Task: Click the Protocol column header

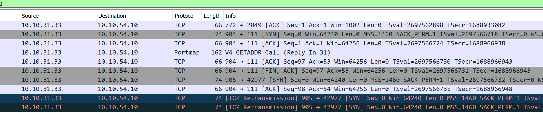Action: pos(184,16)
